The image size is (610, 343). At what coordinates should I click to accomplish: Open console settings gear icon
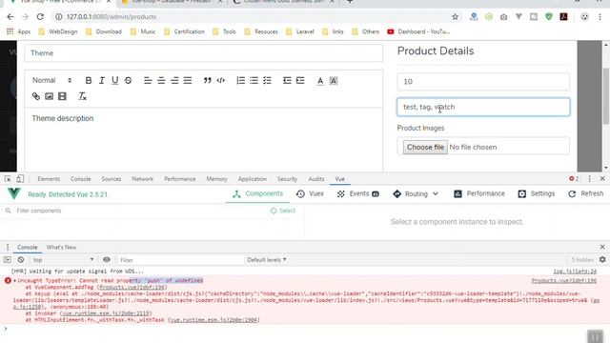pos(602,259)
